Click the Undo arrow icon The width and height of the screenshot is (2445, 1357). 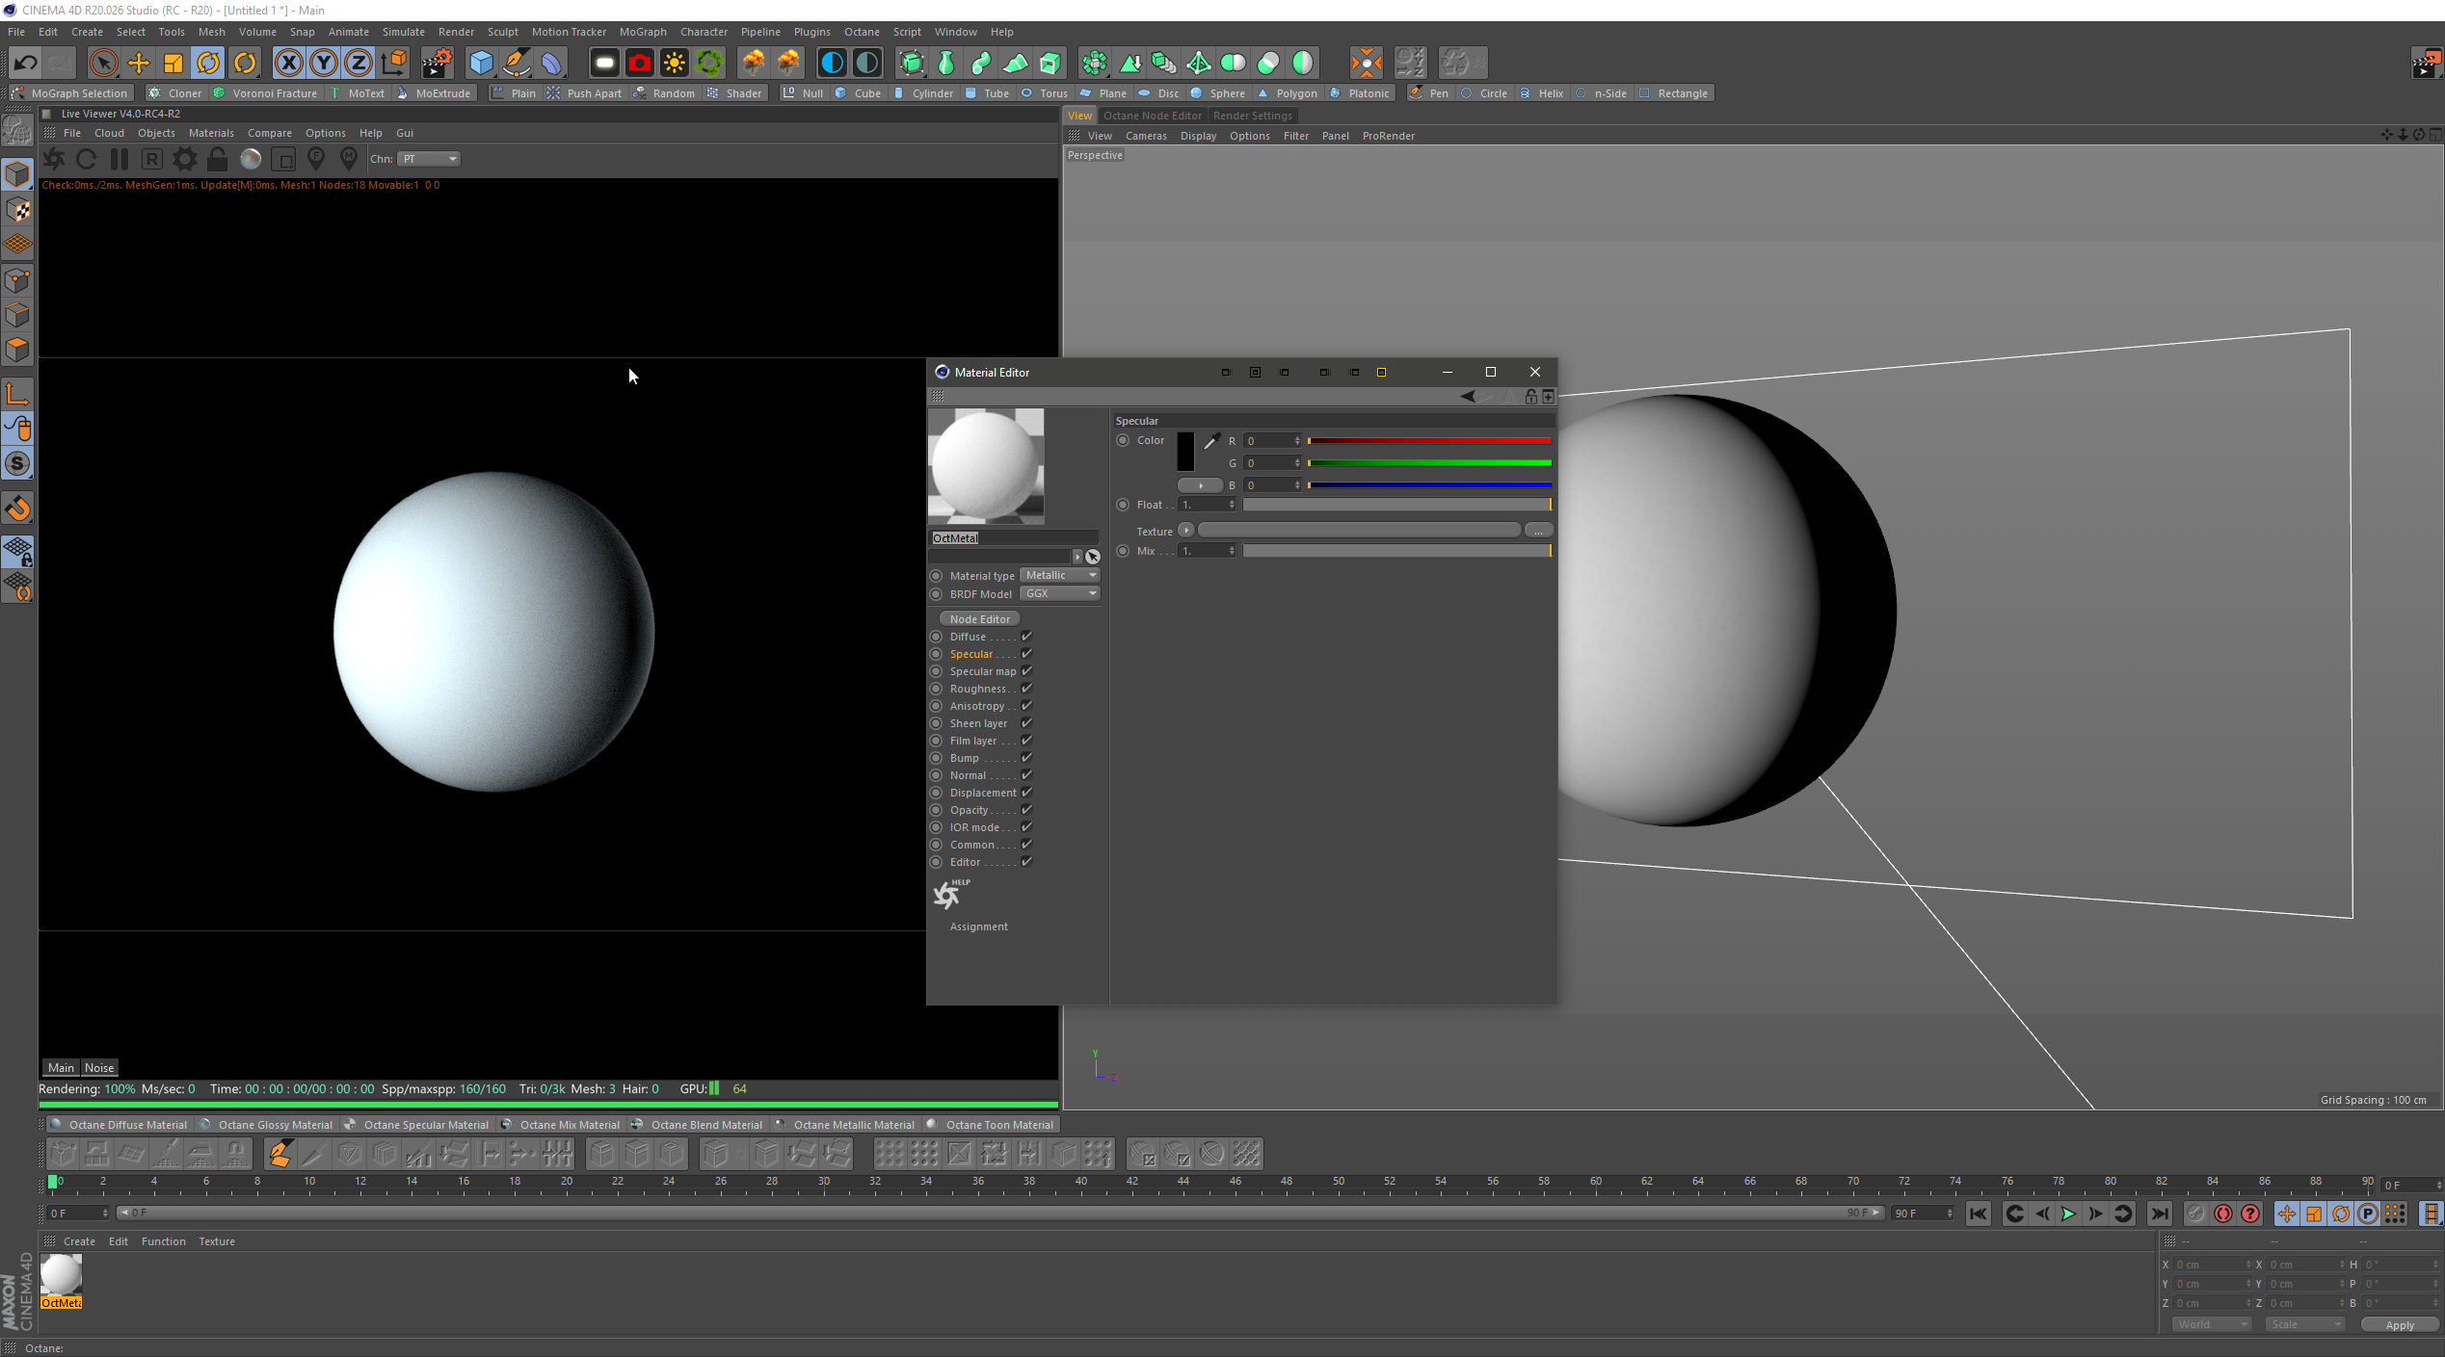[25, 64]
